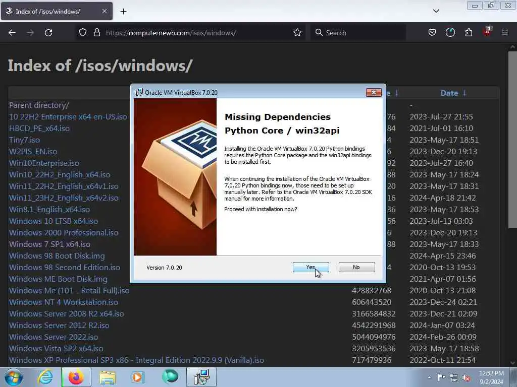Download Win10Enterprise.iso

pyautogui.click(x=44, y=163)
